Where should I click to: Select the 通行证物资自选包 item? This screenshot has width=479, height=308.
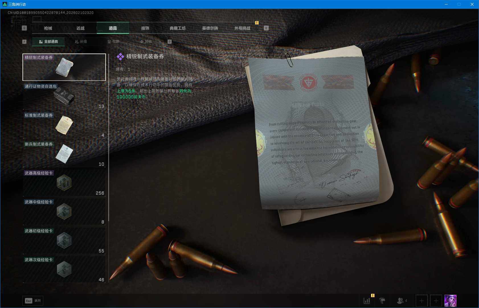(64, 96)
